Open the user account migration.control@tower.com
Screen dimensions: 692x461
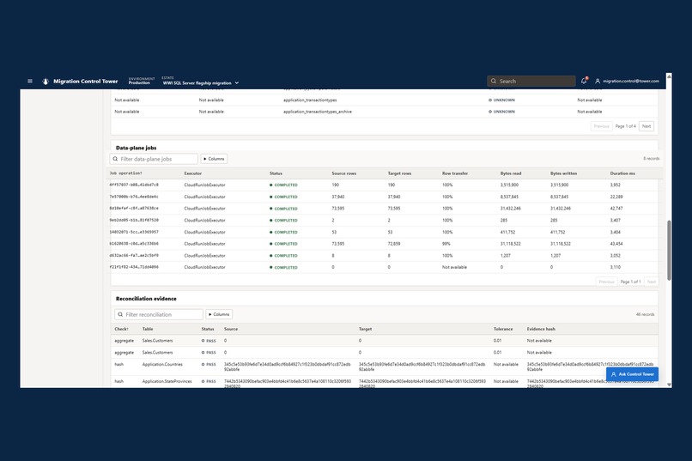(627, 82)
